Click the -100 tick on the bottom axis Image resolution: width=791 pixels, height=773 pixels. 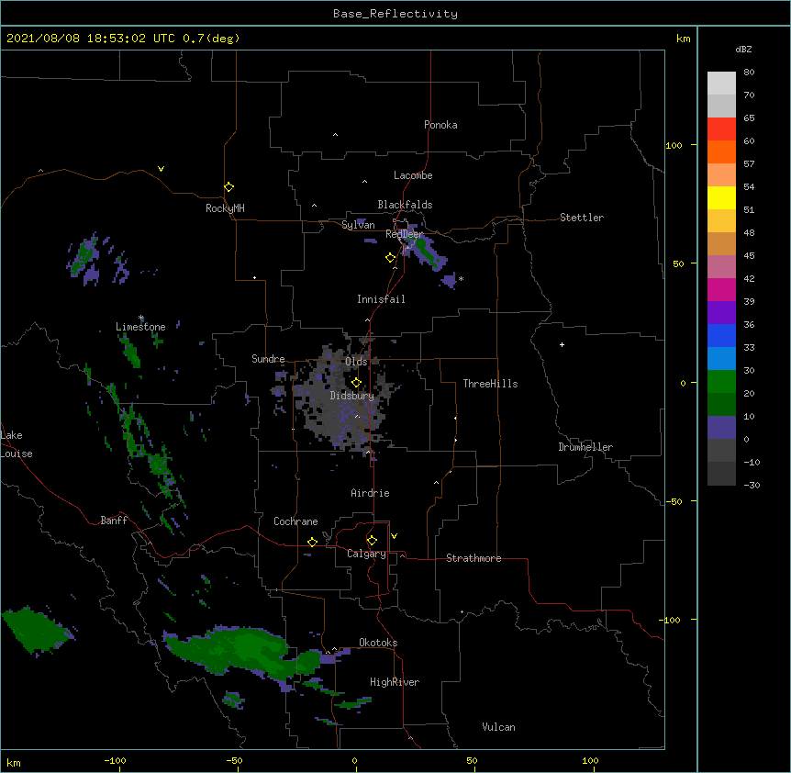115,760
